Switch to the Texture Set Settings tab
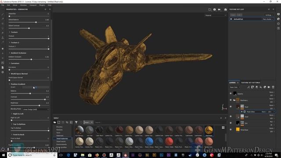This screenshot has height=158, width=281. pyautogui.click(x=250, y=83)
